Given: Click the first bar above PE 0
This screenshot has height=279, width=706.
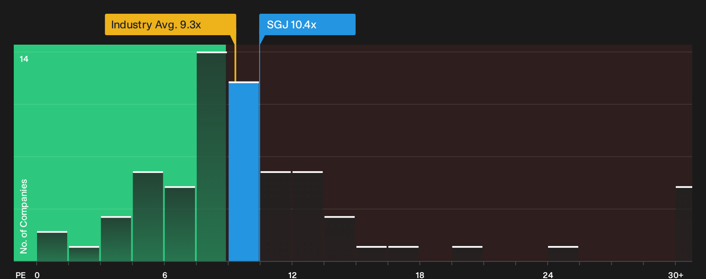Looking at the screenshot, I should click(52, 246).
